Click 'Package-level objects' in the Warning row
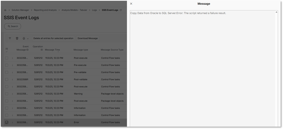 coord(112,94)
